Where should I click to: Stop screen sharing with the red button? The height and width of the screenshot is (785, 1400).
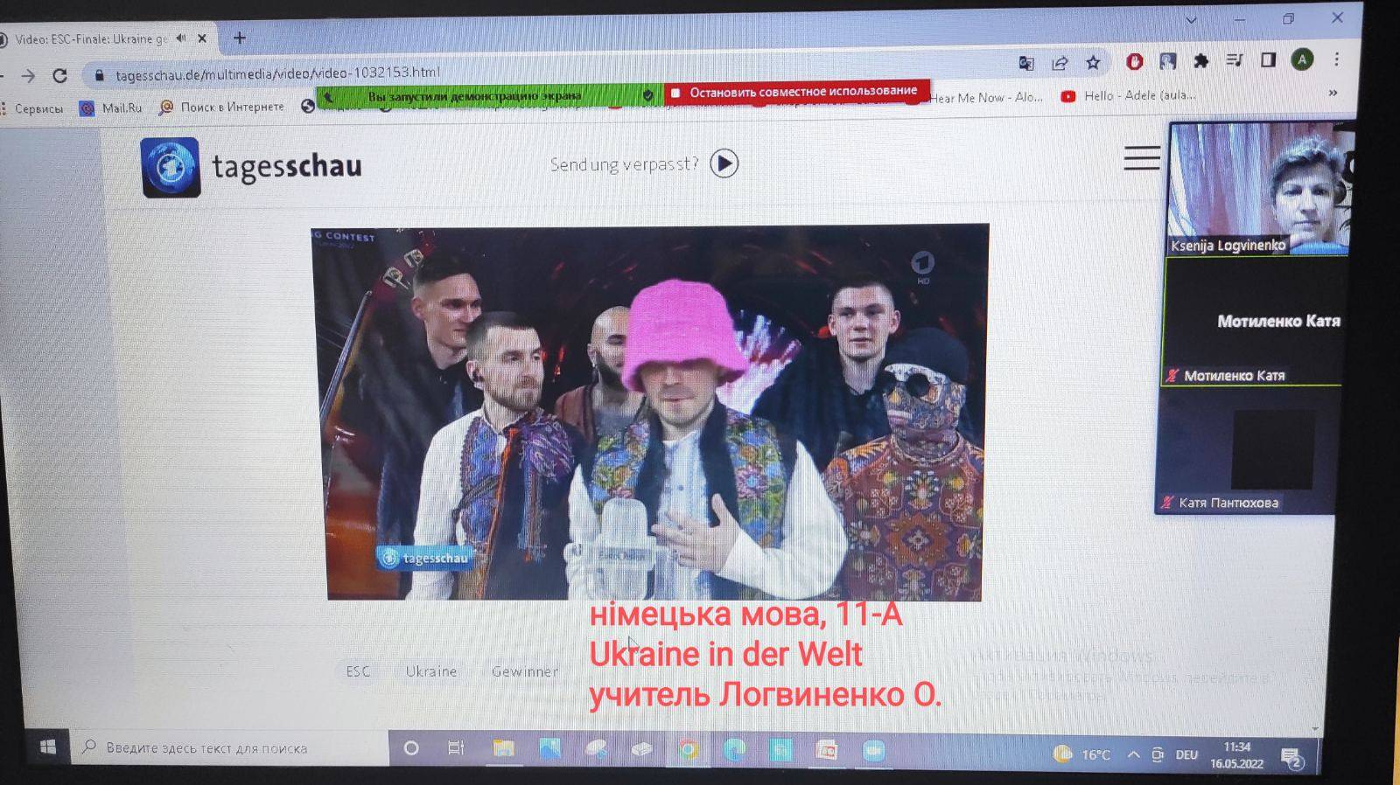pos(796,92)
